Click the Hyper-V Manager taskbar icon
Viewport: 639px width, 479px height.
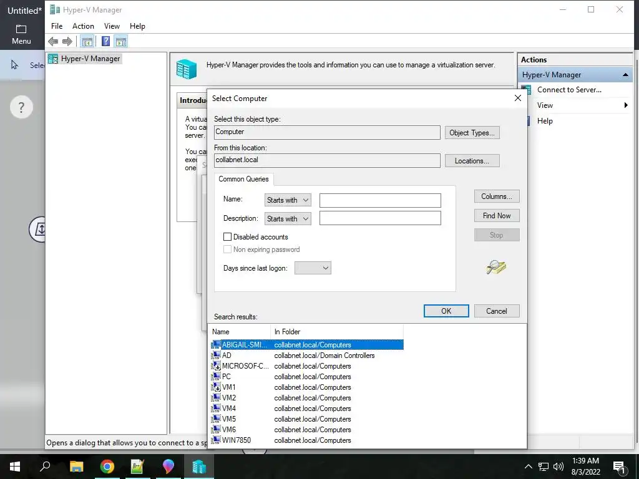point(199,467)
